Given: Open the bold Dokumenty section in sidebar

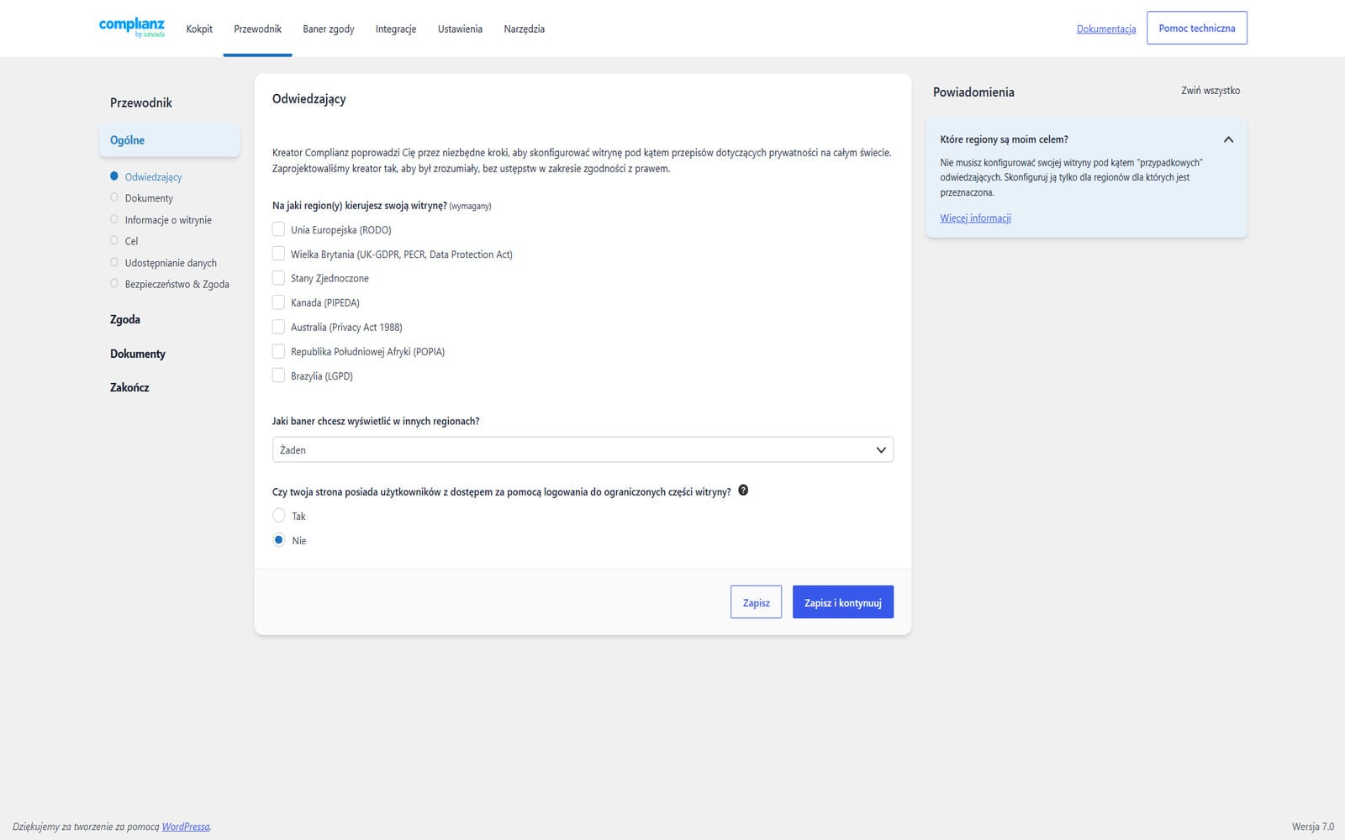Looking at the screenshot, I should [x=138, y=354].
